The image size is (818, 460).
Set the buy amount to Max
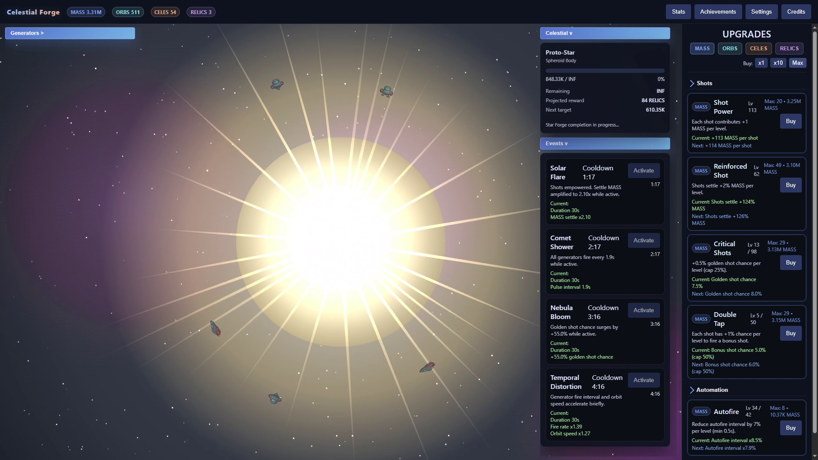797,63
